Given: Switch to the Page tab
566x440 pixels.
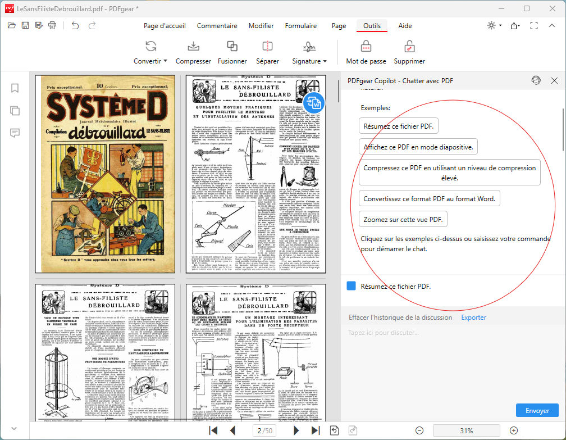Looking at the screenshot, I should click(339, 26).
